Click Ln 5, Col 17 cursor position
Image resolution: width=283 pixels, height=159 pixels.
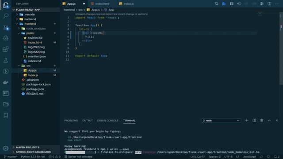tap(198, 157)
